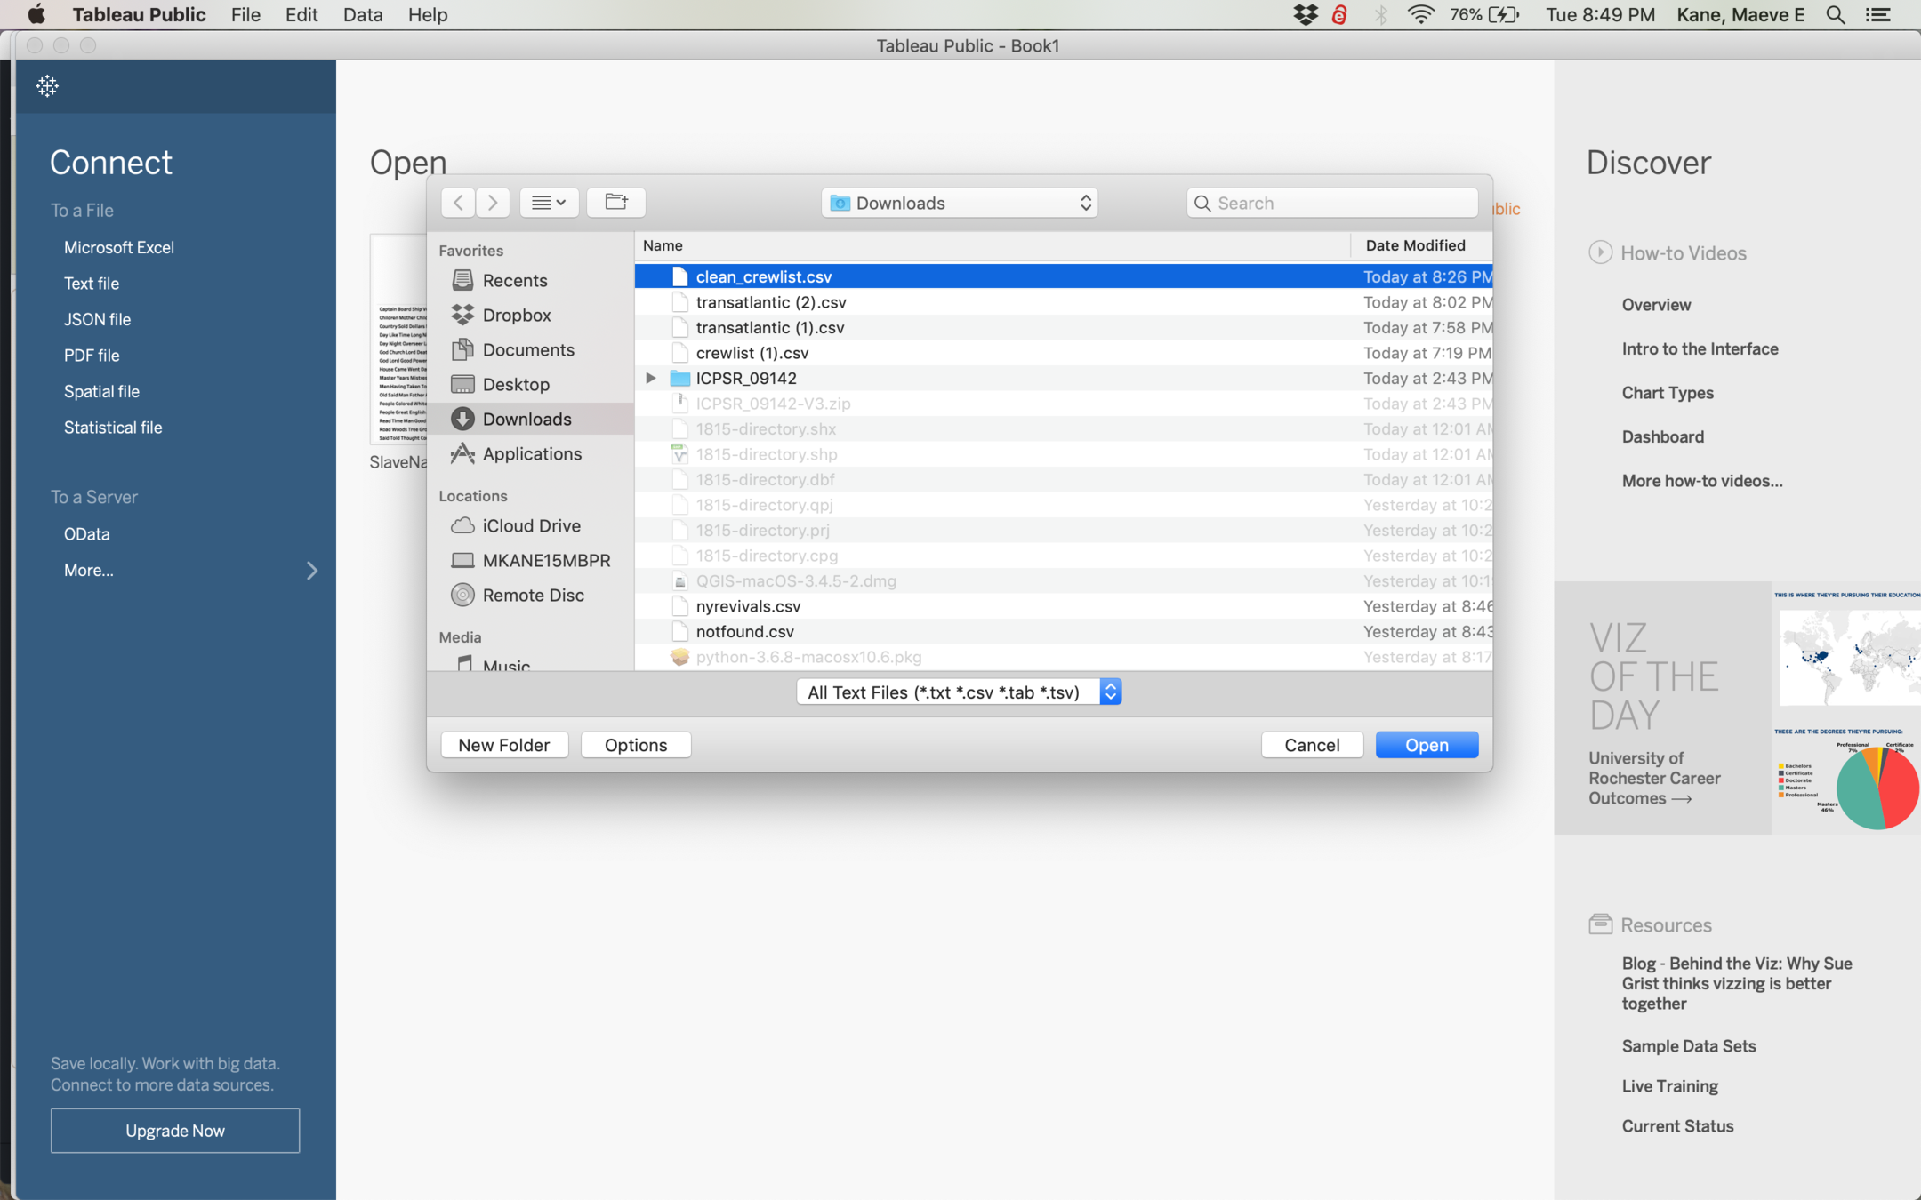The height and width of the screenshot is (1200, 1921).
Task: Click the back navigation arrow in file dialog
Action: tap(458, 203)
